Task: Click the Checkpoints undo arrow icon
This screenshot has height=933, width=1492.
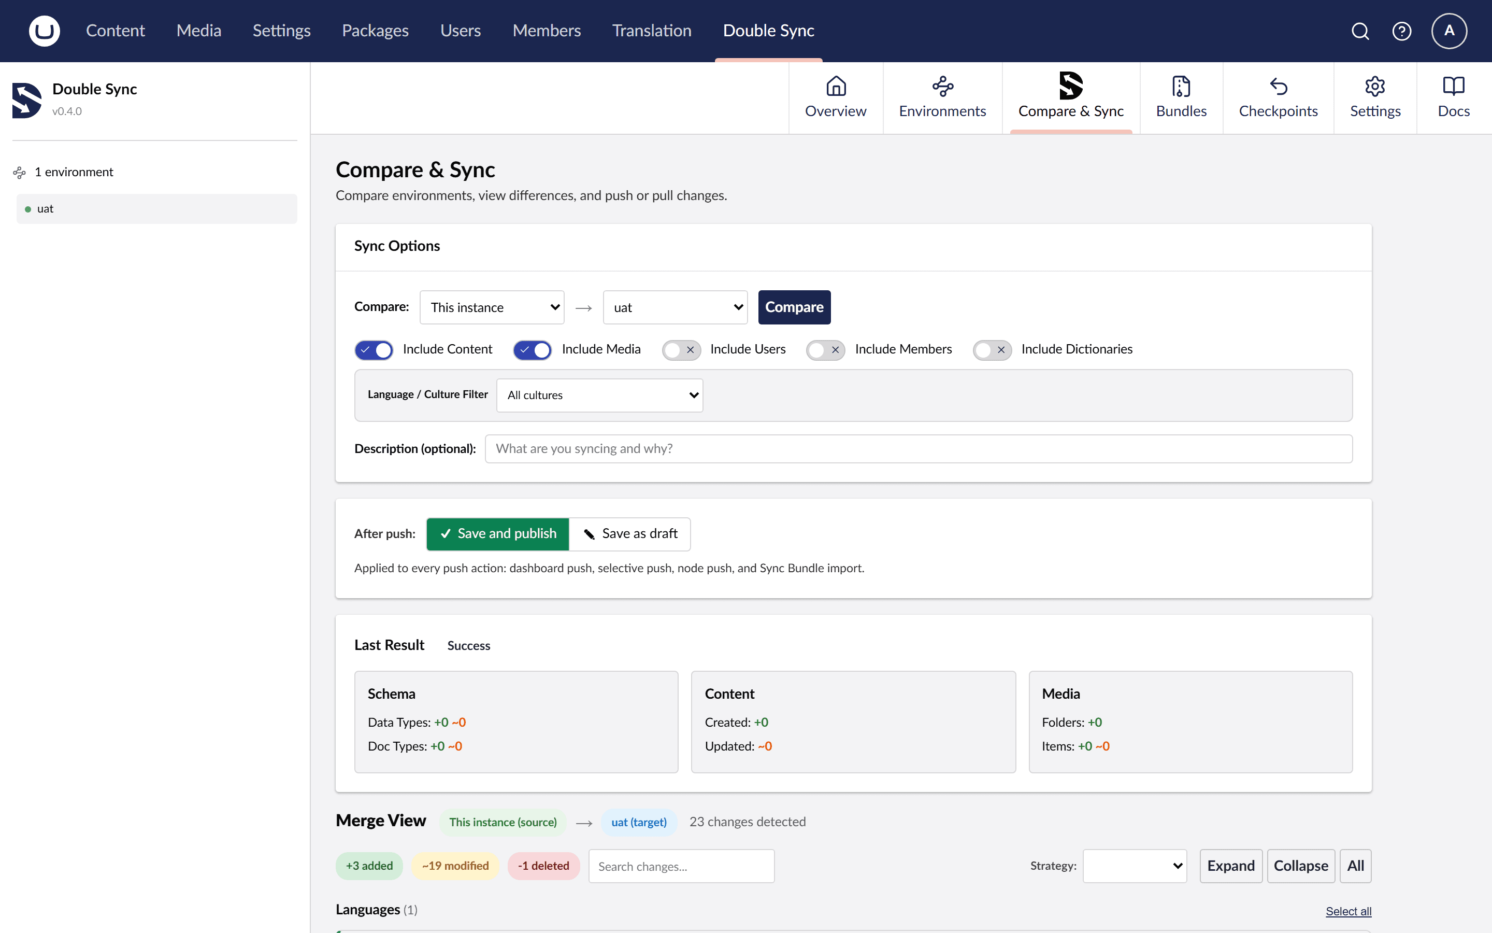Action: [1279, 86]
